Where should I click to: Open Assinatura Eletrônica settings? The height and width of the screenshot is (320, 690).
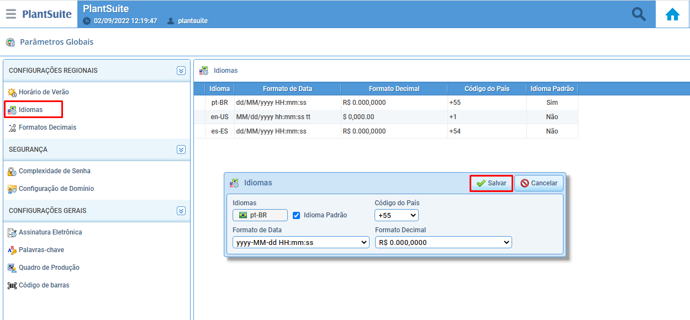click(x=50, y=232)
